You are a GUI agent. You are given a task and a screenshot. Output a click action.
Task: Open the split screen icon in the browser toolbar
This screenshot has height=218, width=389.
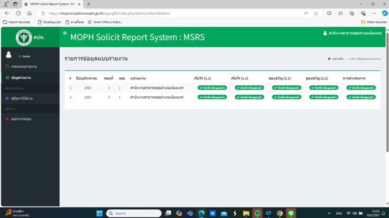(x=329, y=13)
